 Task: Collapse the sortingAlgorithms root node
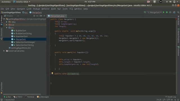point(4,19)
